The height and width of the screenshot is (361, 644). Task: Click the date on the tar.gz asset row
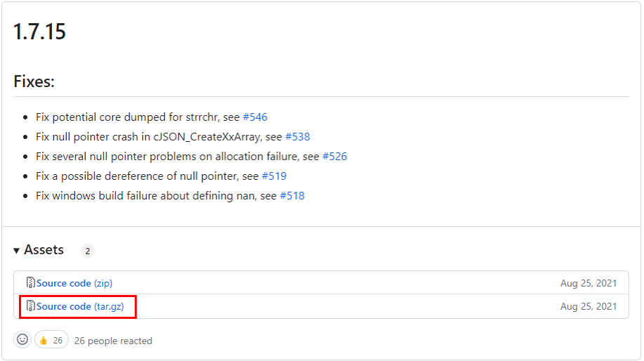click(x=589, y=306)
